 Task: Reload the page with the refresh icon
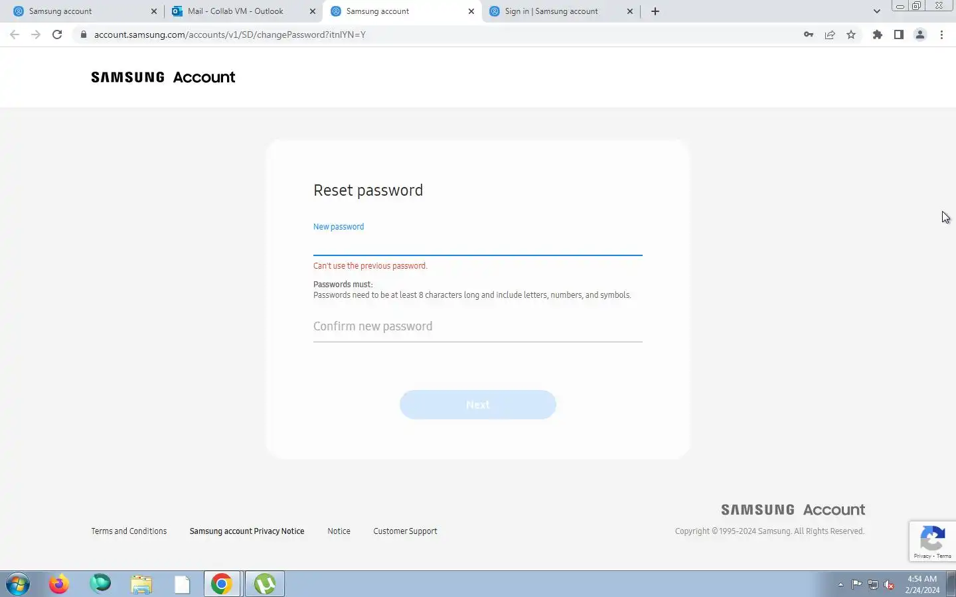point(57,34)
